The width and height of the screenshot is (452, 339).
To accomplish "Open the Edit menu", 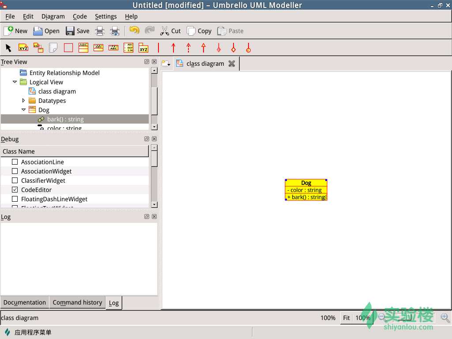I will coord(28,16).
